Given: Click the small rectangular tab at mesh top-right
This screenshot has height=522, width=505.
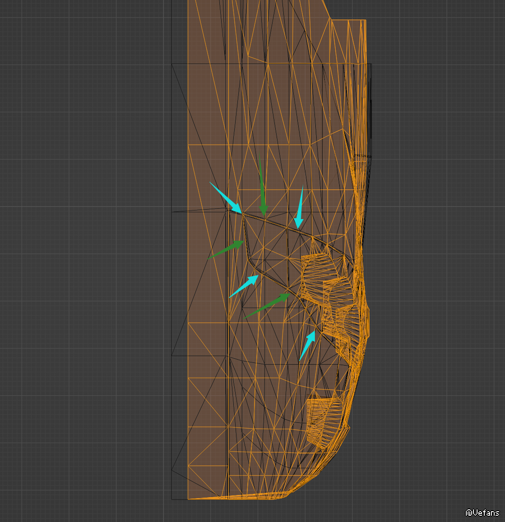Looking at the screenshot, I should [x=356, y=41].
